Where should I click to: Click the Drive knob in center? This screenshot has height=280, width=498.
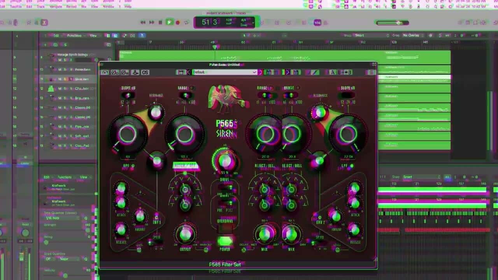(x=225, y=160)
